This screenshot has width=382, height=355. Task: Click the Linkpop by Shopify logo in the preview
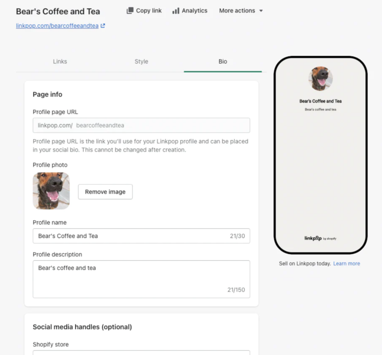tap(320, 238)
